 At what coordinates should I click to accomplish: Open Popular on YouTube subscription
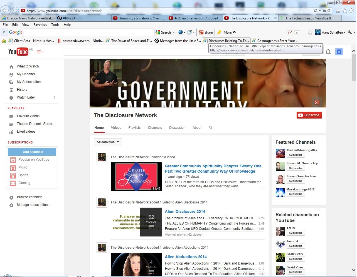34,160
